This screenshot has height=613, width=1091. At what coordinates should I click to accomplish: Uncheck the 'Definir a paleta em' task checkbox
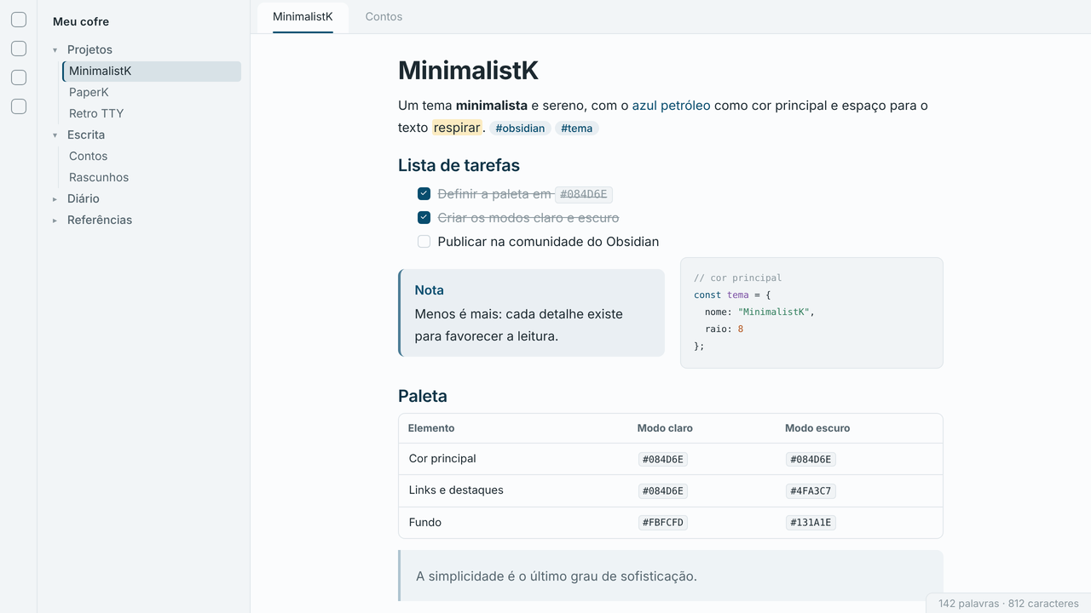pyautogui.click(x=424, y=194)
